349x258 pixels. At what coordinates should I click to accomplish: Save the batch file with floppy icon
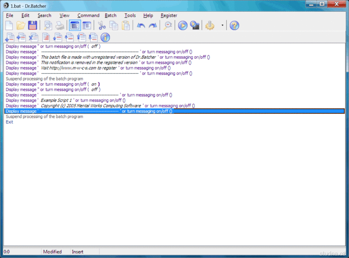pos(32,26)
